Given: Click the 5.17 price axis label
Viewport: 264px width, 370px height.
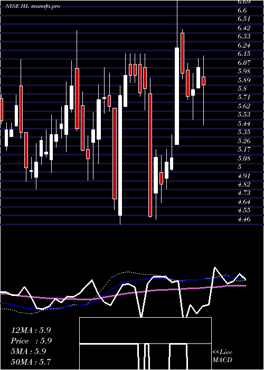Looking at the screenshot, I should 244,150.
